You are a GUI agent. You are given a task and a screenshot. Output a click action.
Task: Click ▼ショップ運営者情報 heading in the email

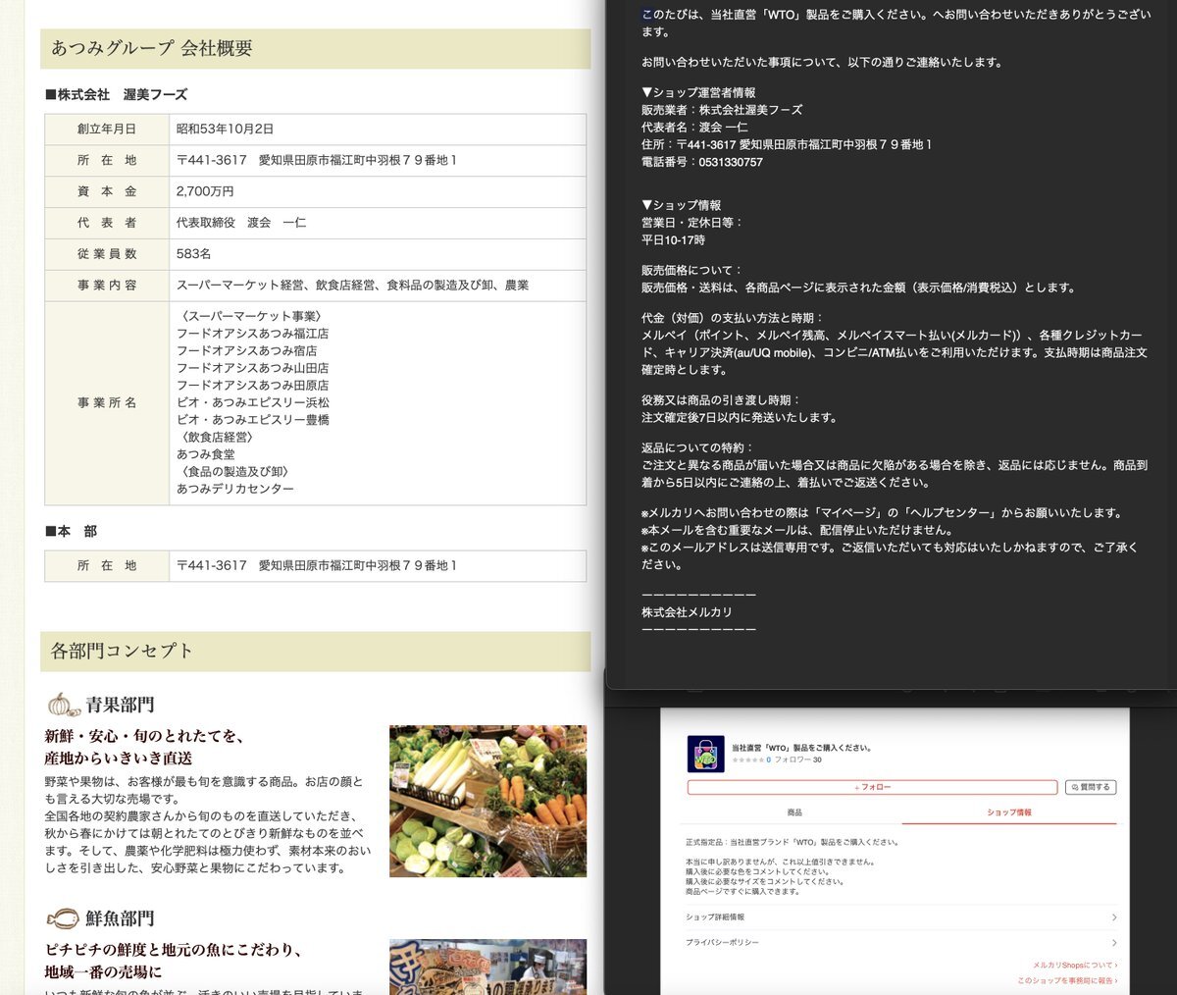(698, 93)
